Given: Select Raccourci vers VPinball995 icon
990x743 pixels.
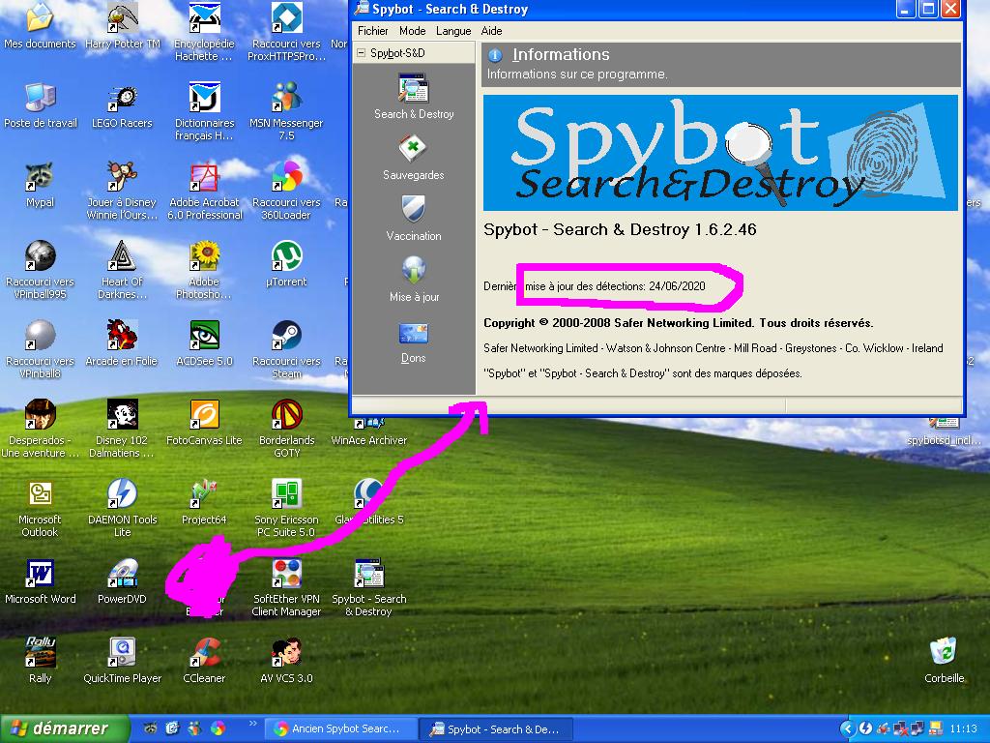Looking at the screenshot, I should pyautogui.click(x=40, y=271).
